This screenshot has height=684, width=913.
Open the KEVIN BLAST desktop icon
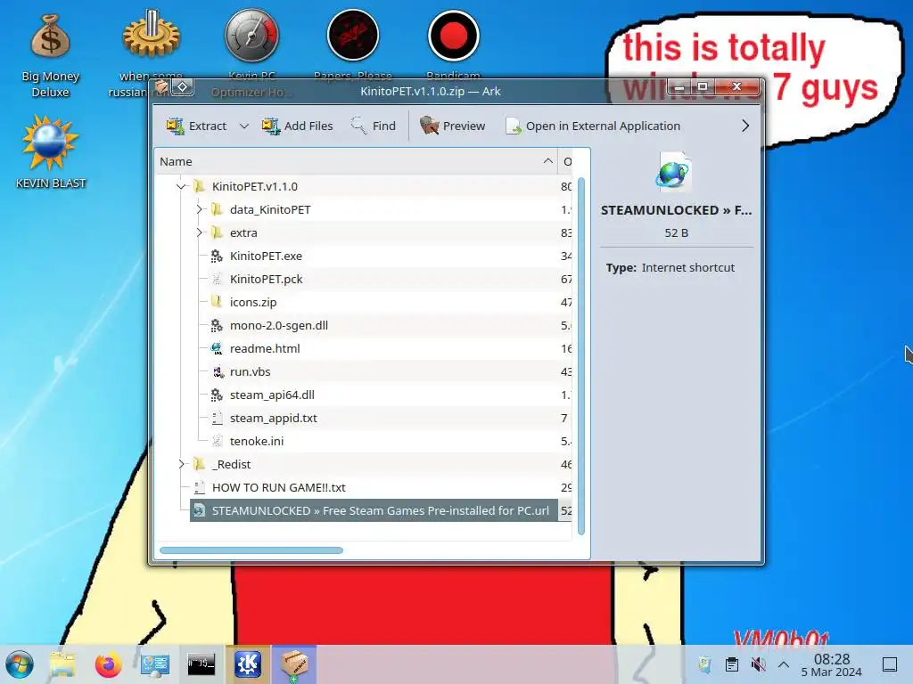51,152
